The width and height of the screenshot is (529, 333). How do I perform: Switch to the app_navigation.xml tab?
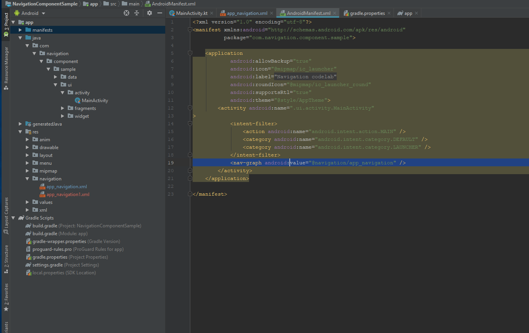click(x=247, y=13)
